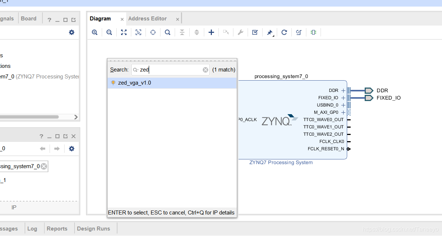Switch to the Diagram tab

click(x=100, y=19)
